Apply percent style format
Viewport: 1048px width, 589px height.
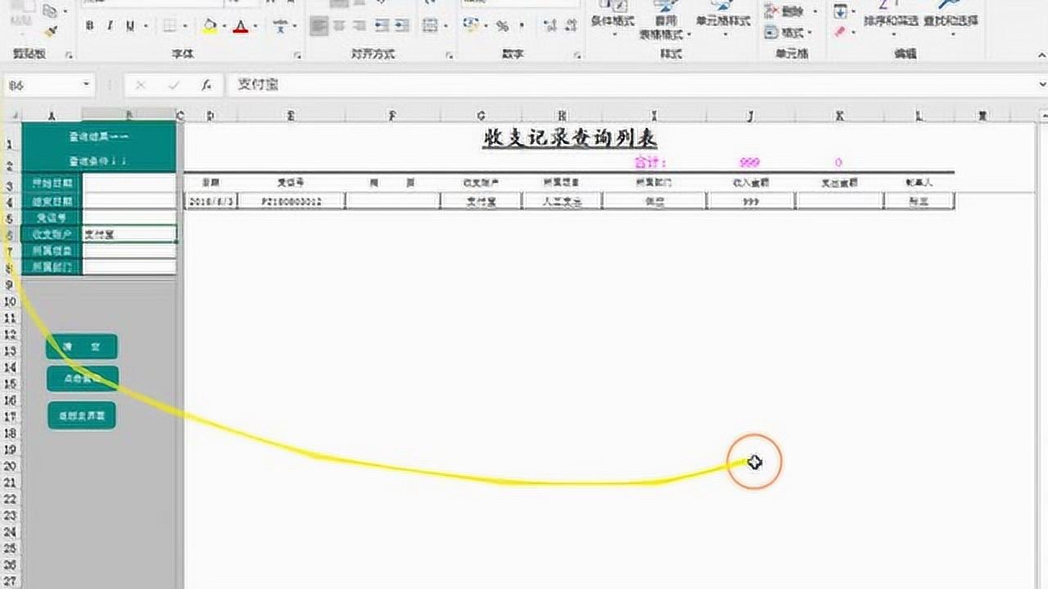pos(502,26)
